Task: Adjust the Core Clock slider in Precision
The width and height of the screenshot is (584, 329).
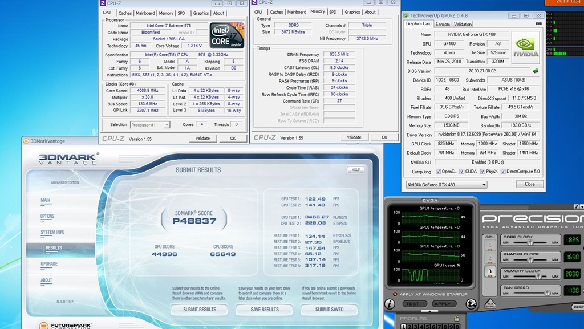Action: [530, 243]
